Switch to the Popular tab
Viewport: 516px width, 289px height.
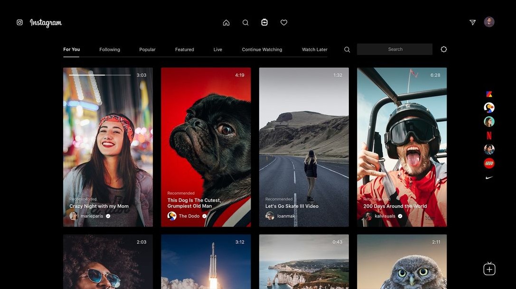coord(147,50)
